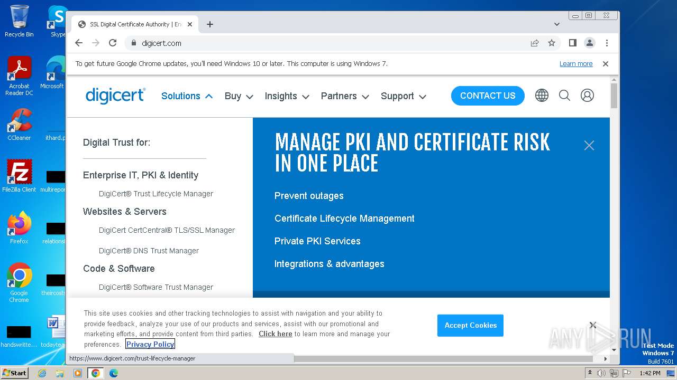
Task: Click the horizontal scrollbar right arrow
Action: (606, 359)
